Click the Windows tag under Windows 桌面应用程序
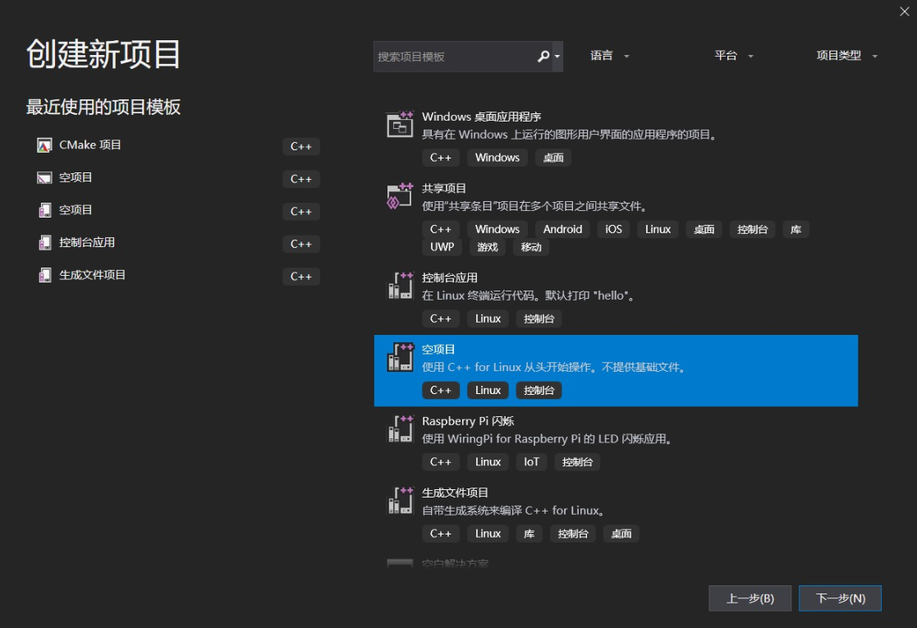917x628 pixels. (x=497, y=158)
